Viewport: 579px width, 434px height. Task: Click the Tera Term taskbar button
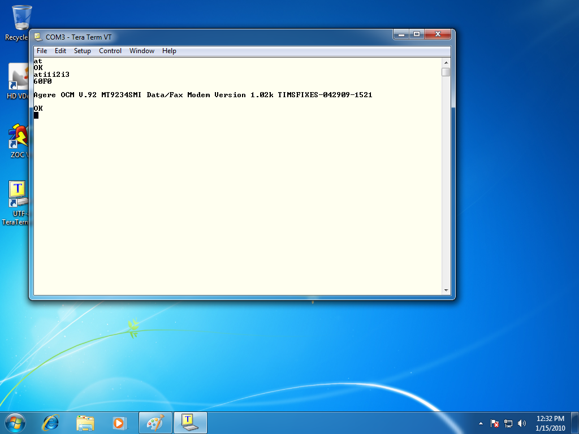[190, 422]
